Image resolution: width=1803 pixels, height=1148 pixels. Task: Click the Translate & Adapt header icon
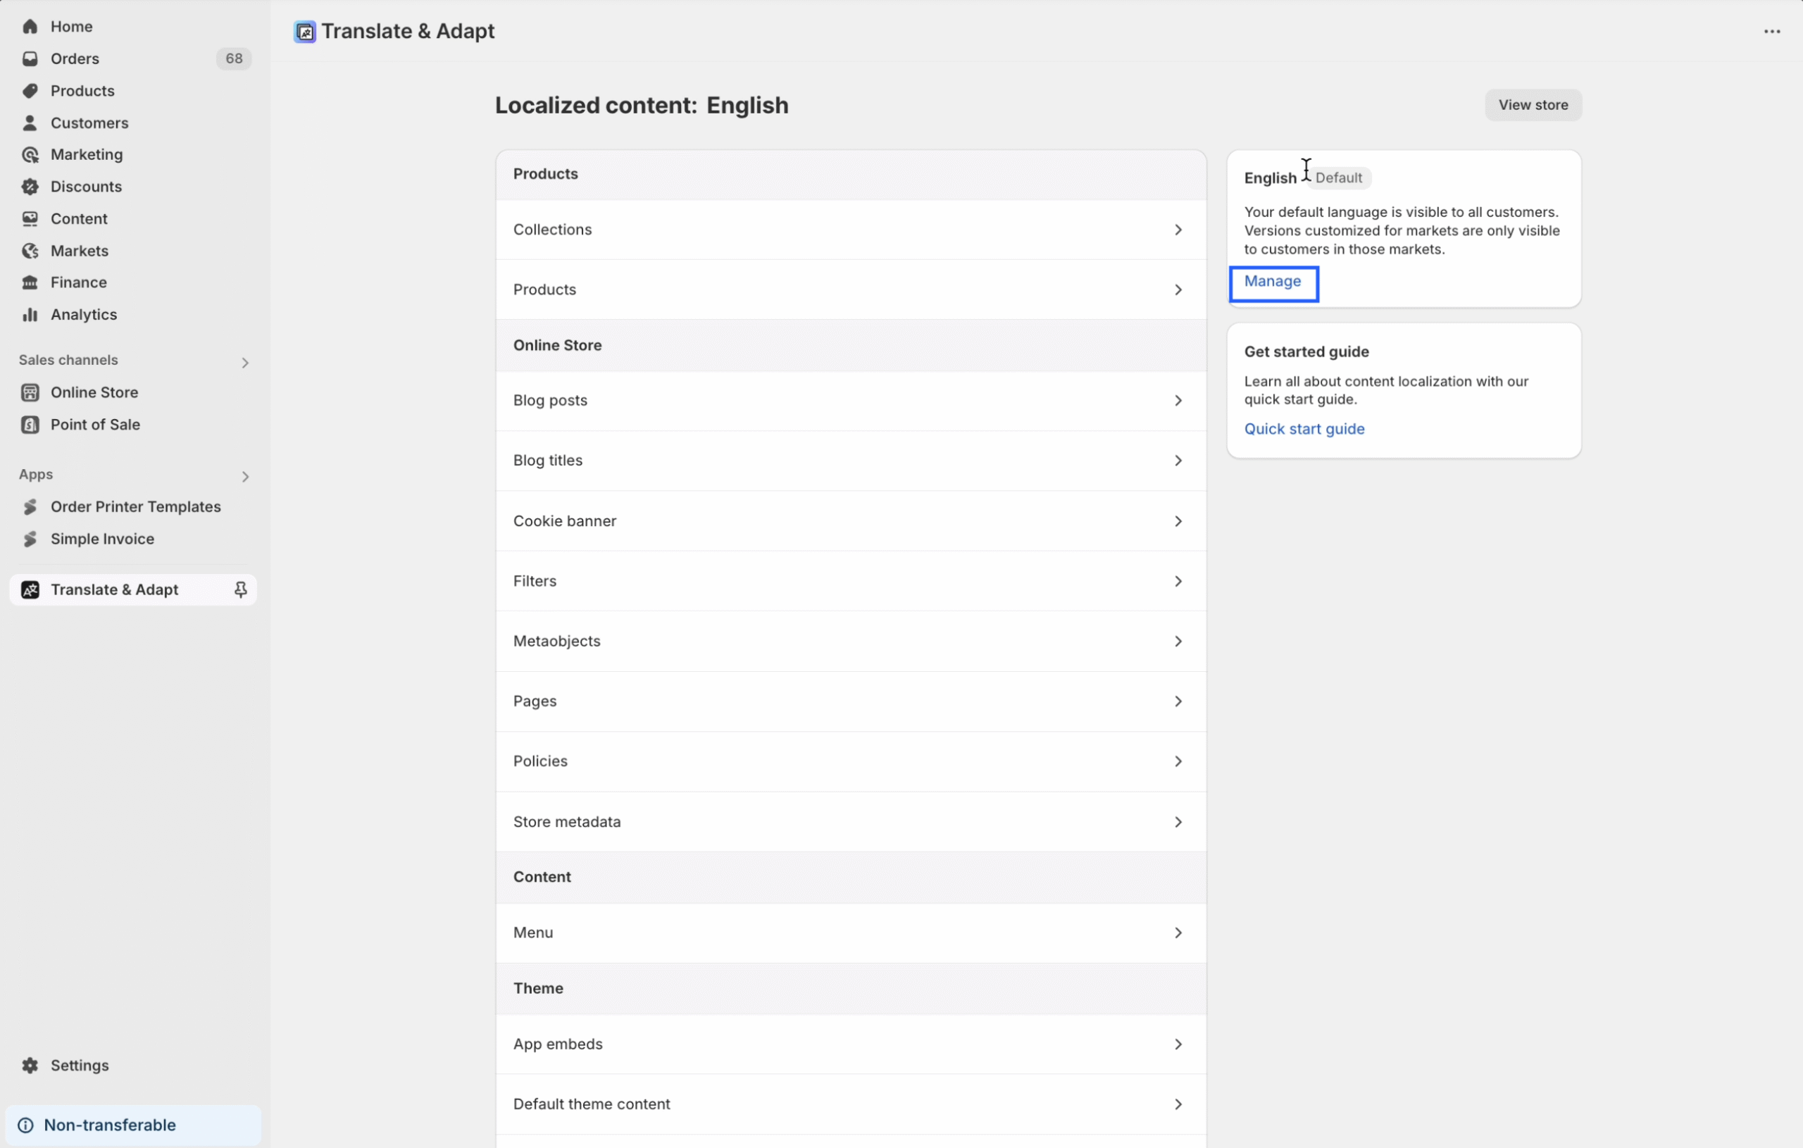pyautogui.click(x=305, y=32)
